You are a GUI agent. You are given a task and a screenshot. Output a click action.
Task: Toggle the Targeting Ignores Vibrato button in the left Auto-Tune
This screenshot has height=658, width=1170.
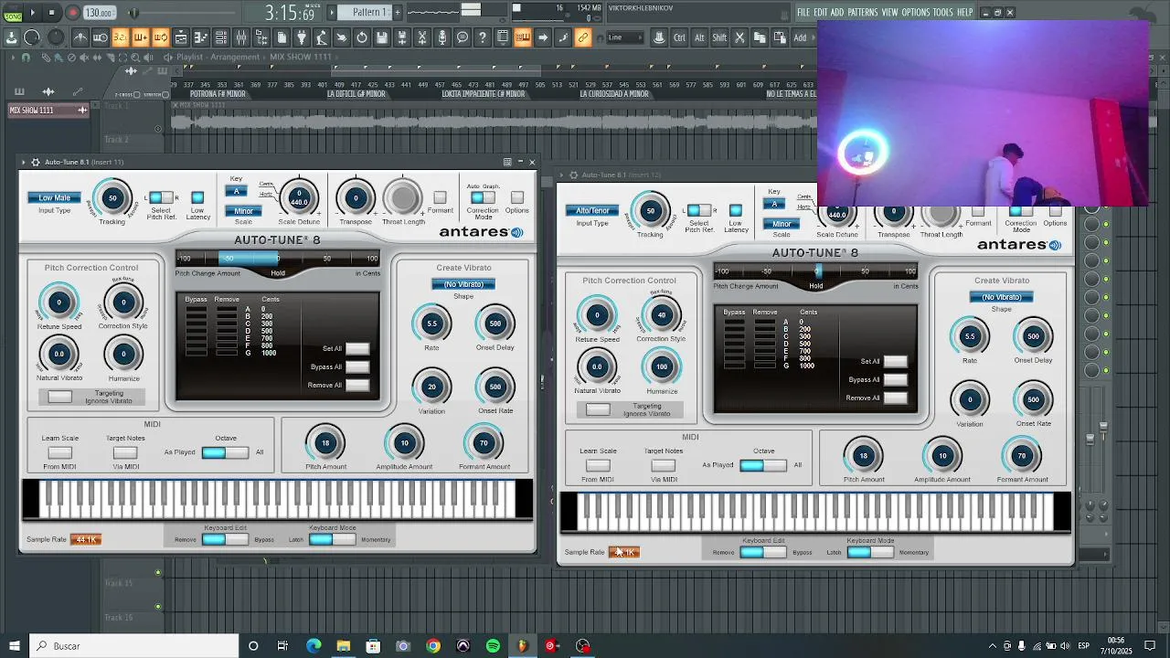[x=59, y=397]
